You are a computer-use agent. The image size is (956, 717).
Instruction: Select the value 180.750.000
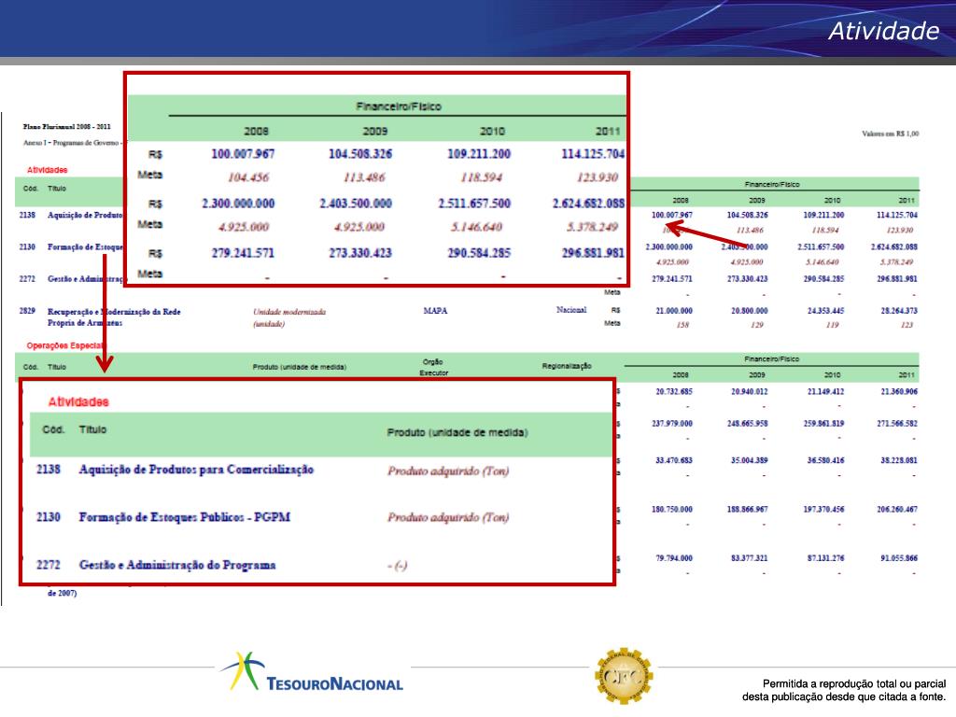click(672, 509)
